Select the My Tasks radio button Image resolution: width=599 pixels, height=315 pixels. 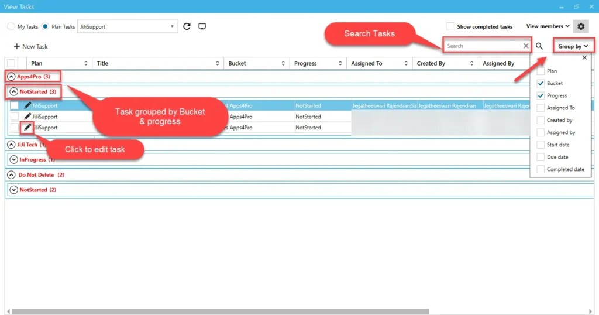[x=11, y=27]
